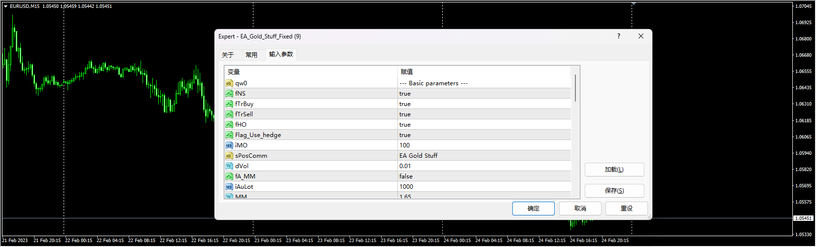This screenshot has height=247, width=816.
Task: Click the Flag_Use_hedge parameter icon
Action: (229, 135)
